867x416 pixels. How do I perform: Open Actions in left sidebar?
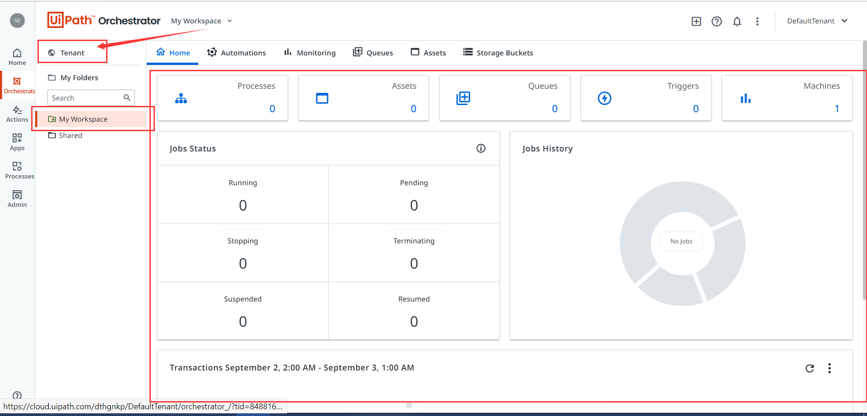click(17, 114)
